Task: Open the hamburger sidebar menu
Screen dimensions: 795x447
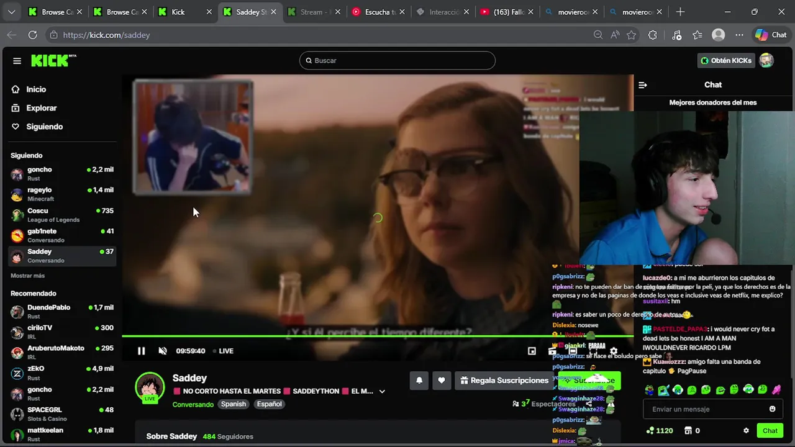Action: click(17, 61)
